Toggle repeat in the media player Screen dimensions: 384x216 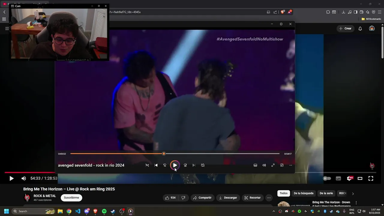pyautogui.click(x=203, y=165)
